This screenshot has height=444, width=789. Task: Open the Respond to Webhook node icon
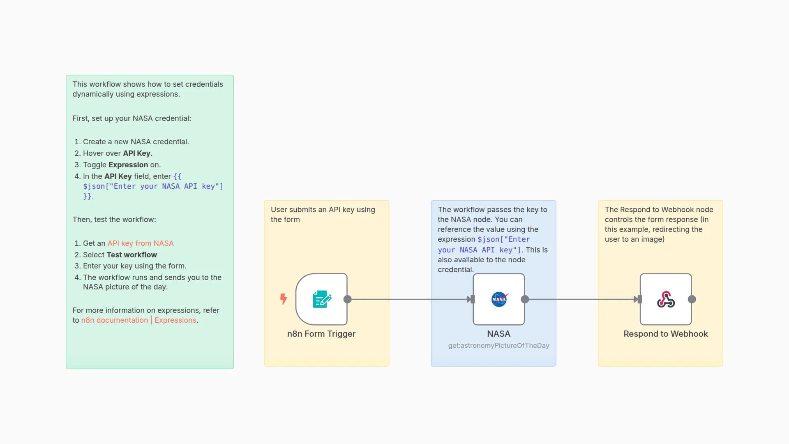point(666,299)
